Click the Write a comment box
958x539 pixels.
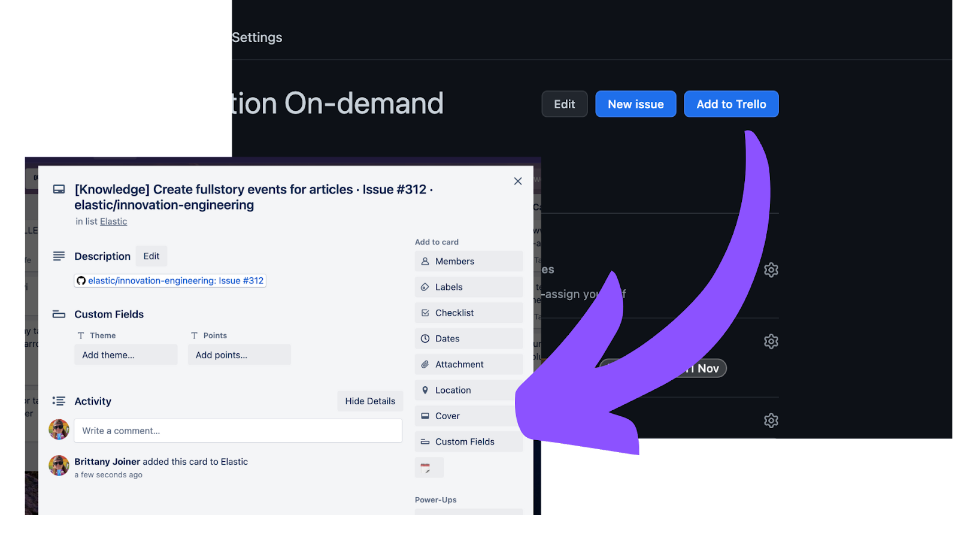click(x=238, y=431)
